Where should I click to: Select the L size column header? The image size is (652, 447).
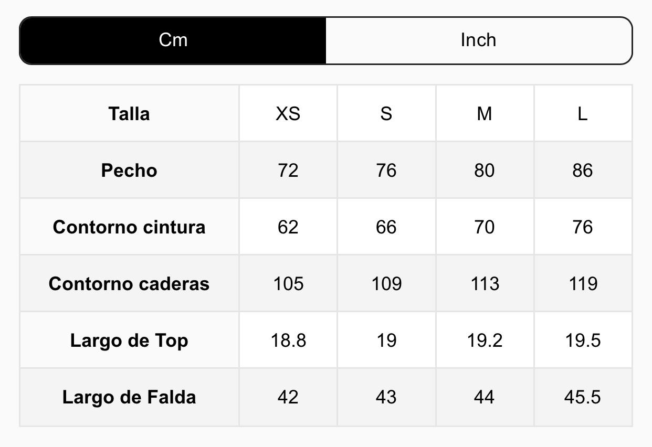583,113
